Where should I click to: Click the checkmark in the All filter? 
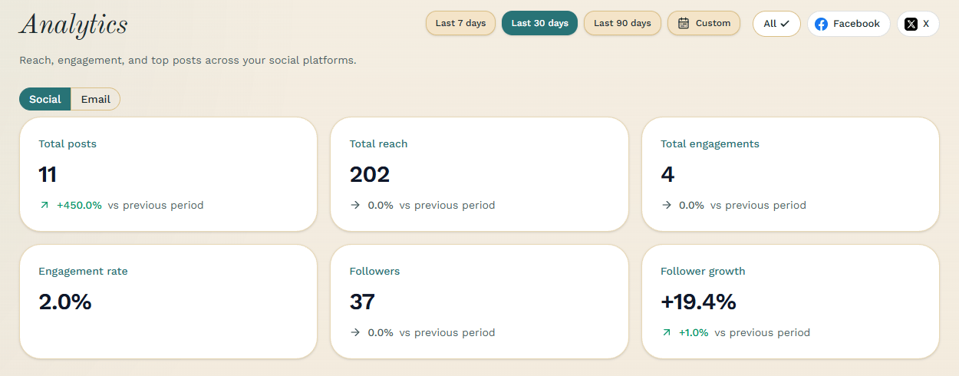pos(785,24)
